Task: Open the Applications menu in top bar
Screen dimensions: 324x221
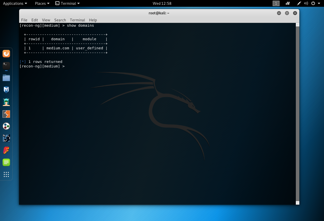Action: click(x=15, y=3)
